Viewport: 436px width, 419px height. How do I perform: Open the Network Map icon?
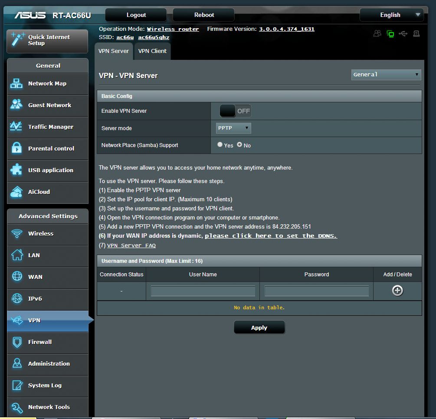16,83
